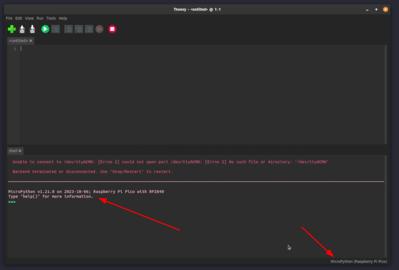Create a new file with green plus icon

coord(12,29)
